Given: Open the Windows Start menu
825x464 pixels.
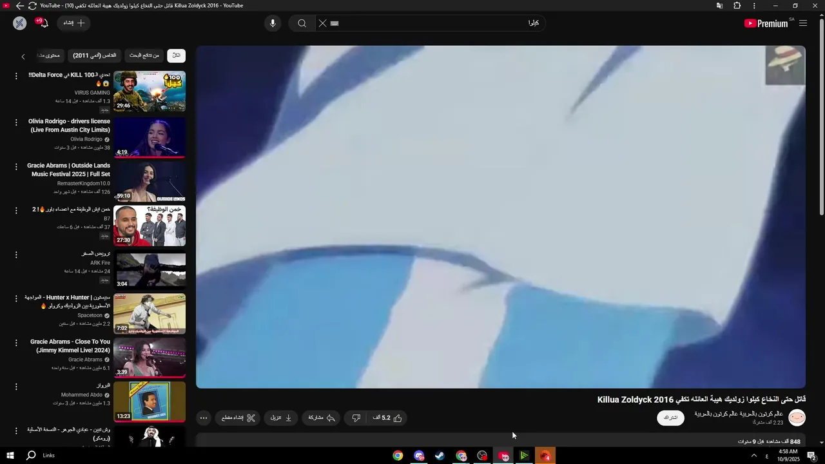Looking at the screenshot, I should click(10, 456).
